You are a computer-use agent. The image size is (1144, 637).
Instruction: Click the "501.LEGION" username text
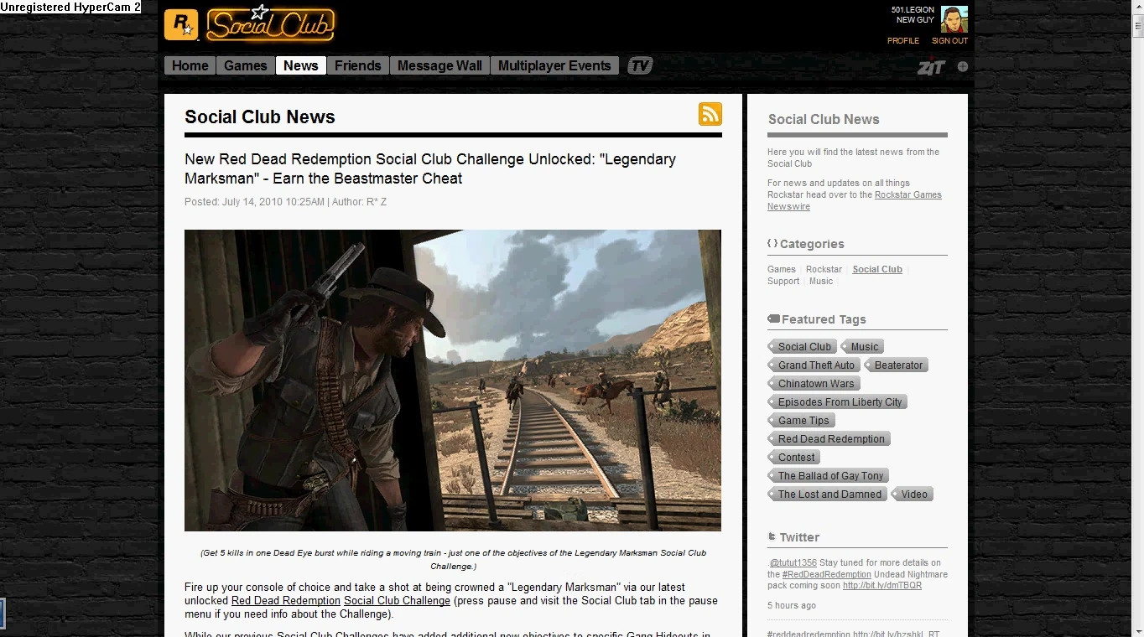[913, 10]
